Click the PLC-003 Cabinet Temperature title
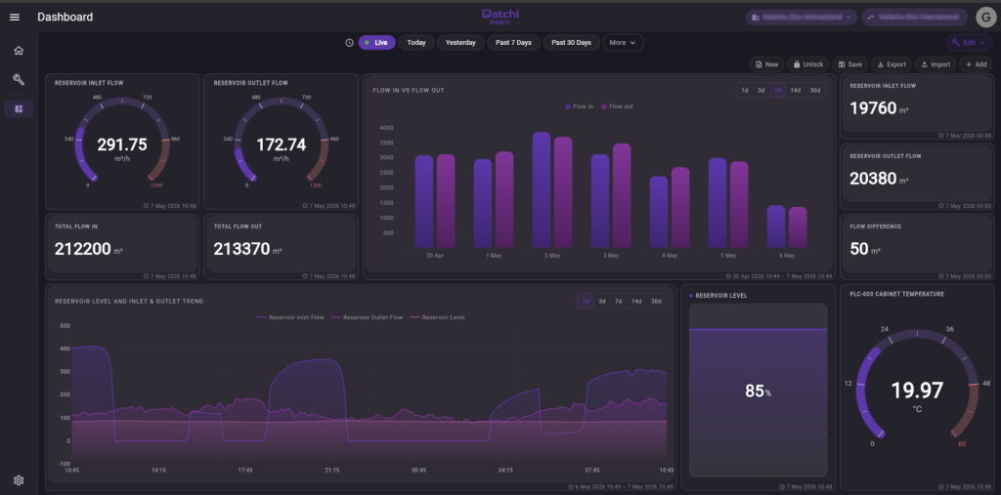Viewport: 1001px width, 495px height. point(897,295)
